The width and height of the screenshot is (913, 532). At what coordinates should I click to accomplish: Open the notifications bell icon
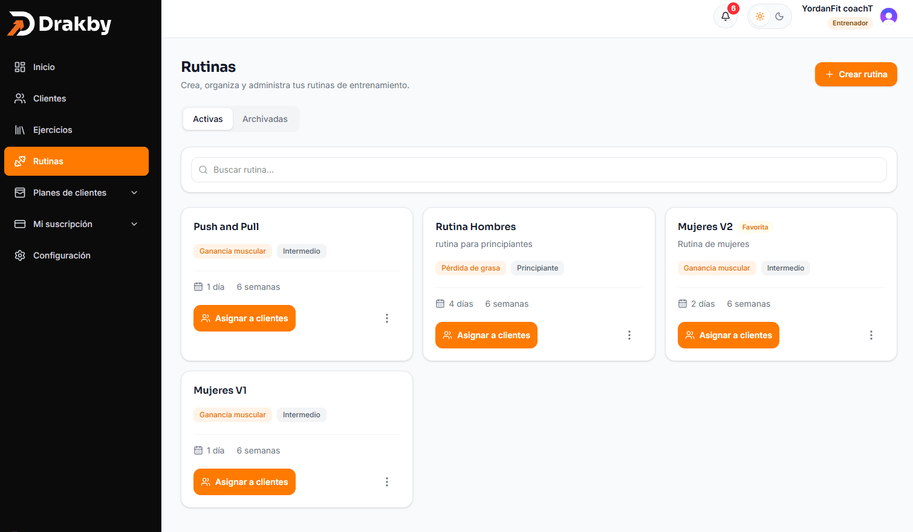[x=725, y=16]
